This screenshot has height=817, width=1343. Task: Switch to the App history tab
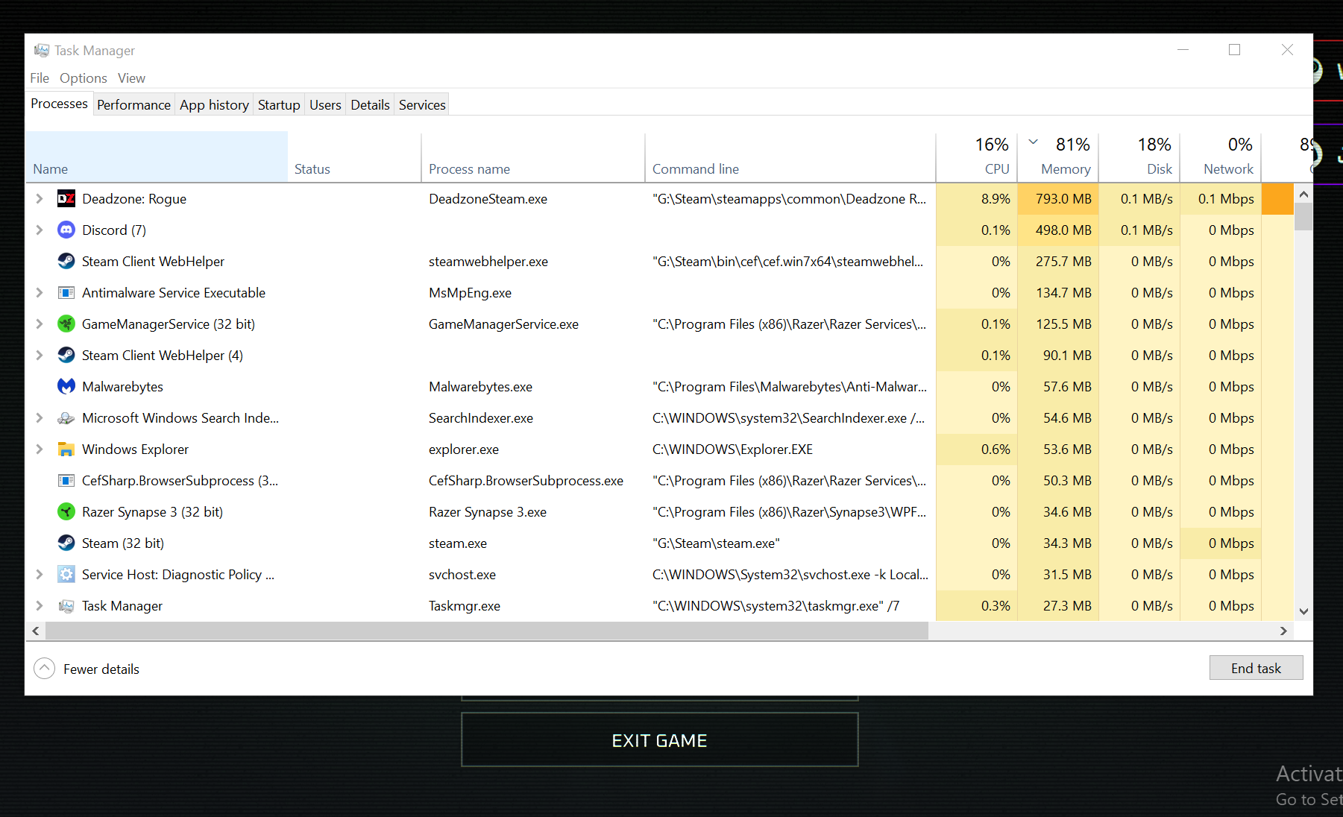[214, 105]
